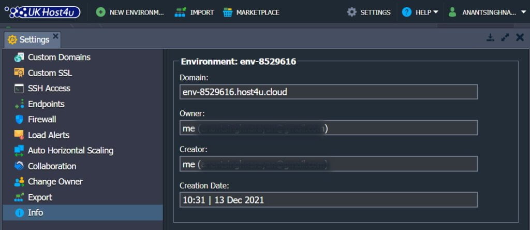
Task: Select the Custom SSL certificate icon
Action: click(x=19, y=73)
